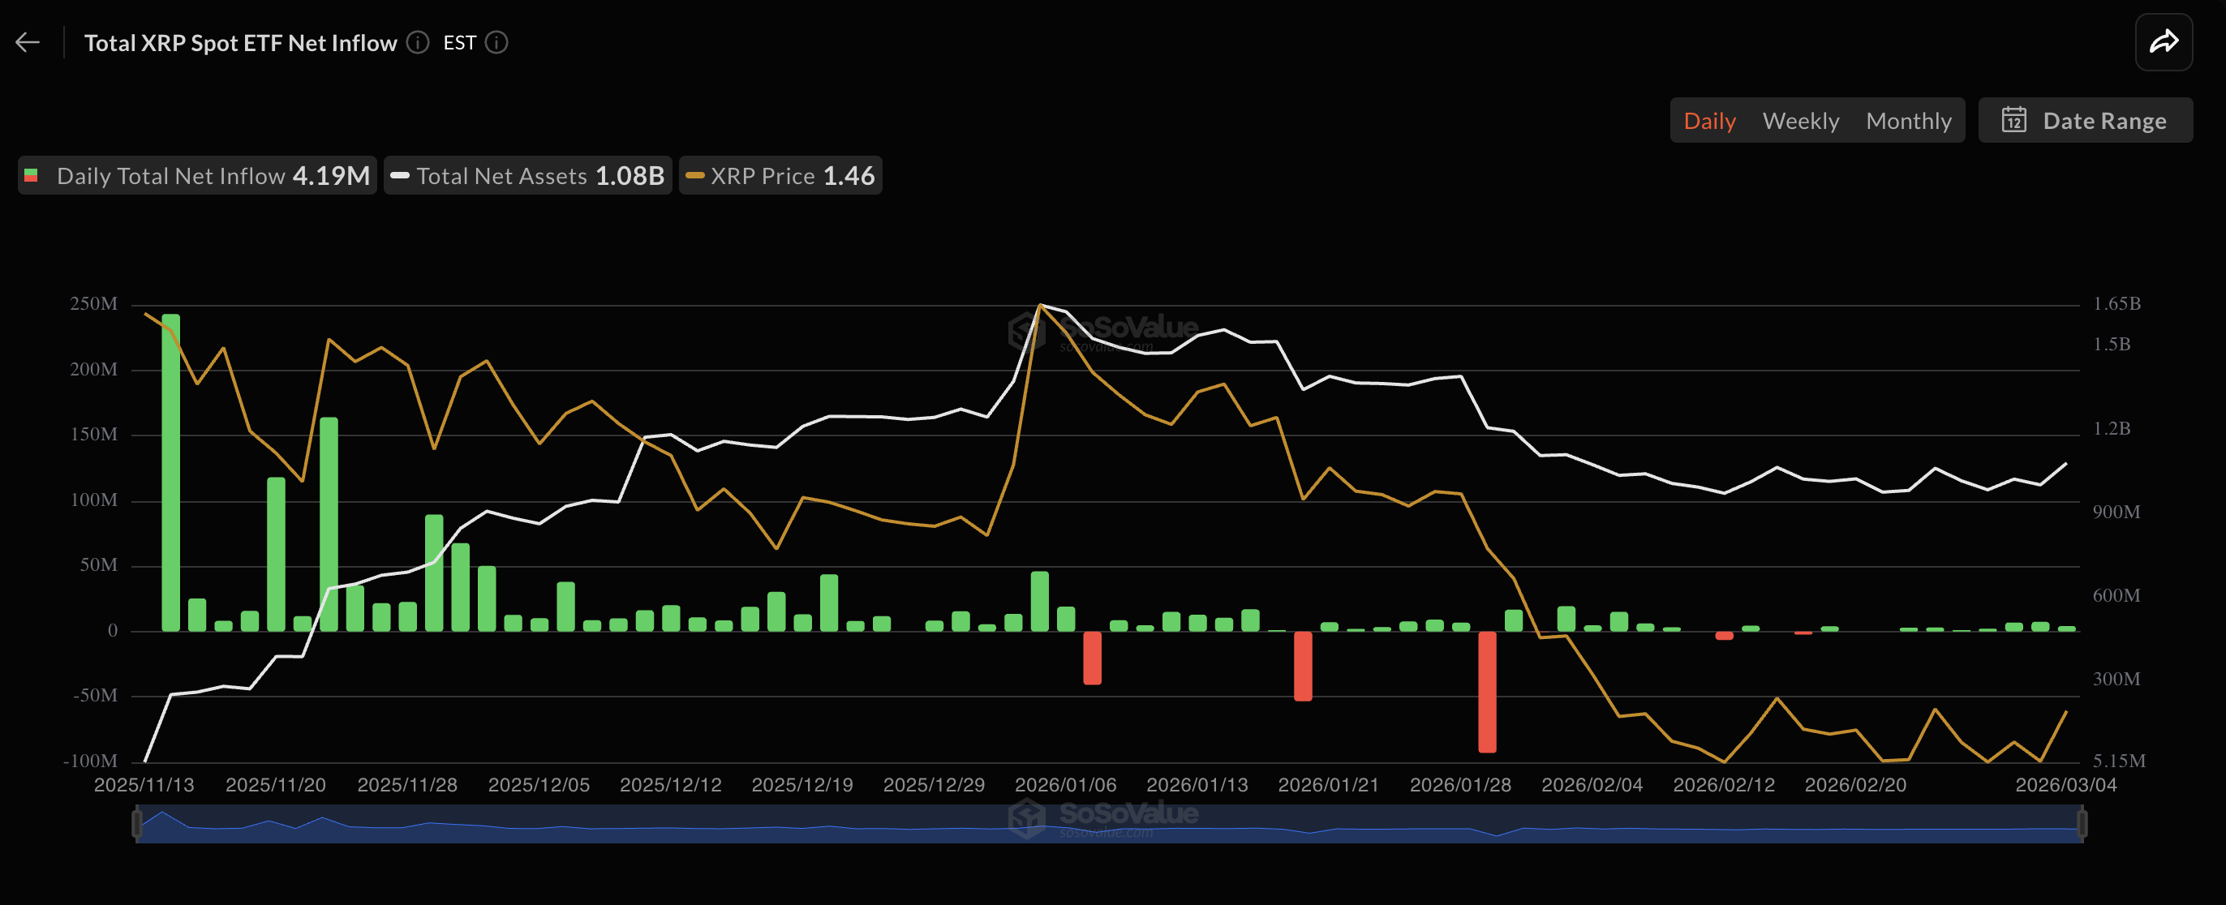This screenshot has width=2226, height=905.
Task: Click the calendar icon in Date Range
Action: coord(2014,120)
